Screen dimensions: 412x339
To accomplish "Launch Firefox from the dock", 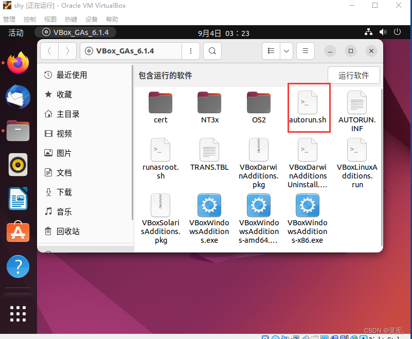I will coord(18,63).
